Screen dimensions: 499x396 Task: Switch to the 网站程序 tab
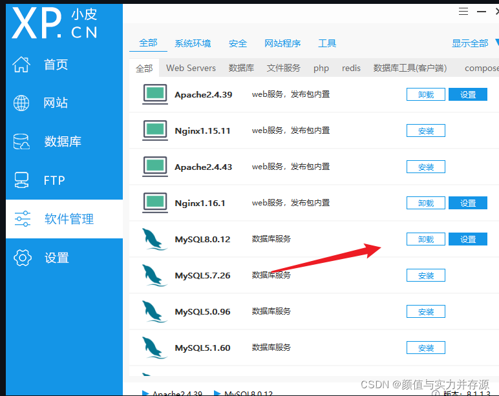[x=282, y=43]
